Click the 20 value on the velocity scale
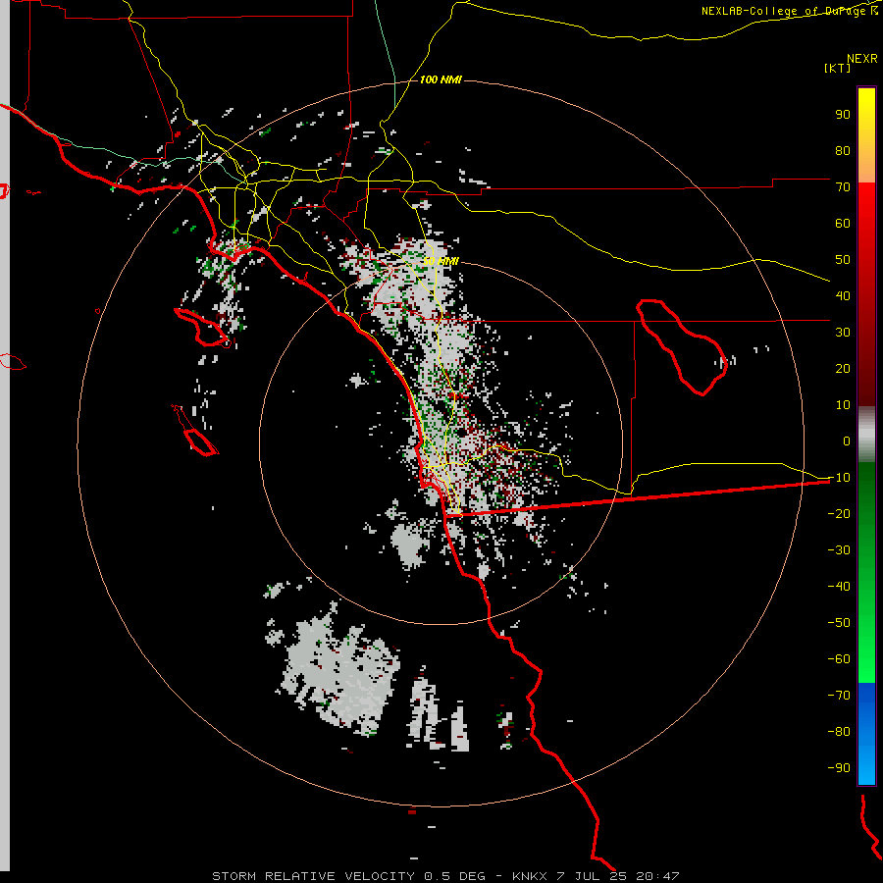 (843, 368)
